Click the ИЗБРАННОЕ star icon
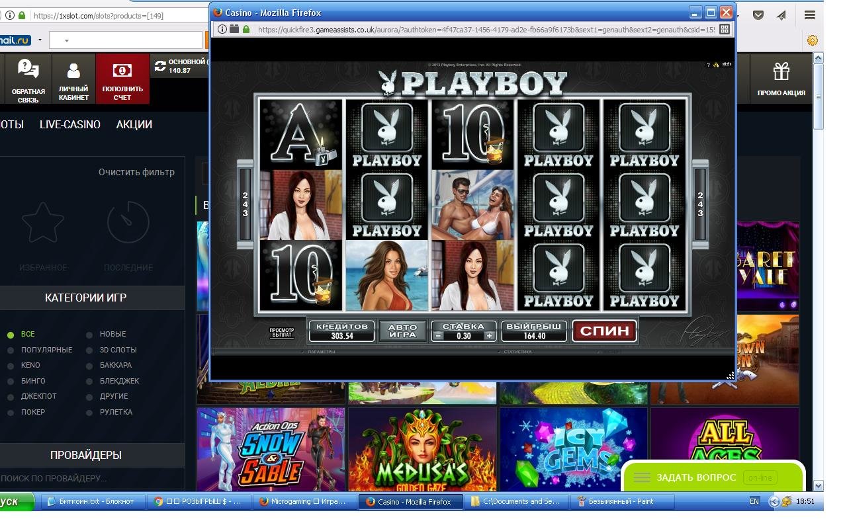This screenshot has width=847, height=529. tap(43, 224)
